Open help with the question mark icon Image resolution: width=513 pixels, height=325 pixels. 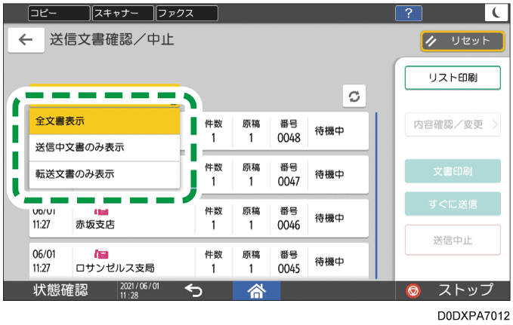pyautogui.click(x=408, y=14)
